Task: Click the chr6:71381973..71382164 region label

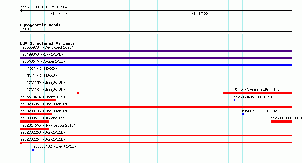Action: click(x=44, y=7)
